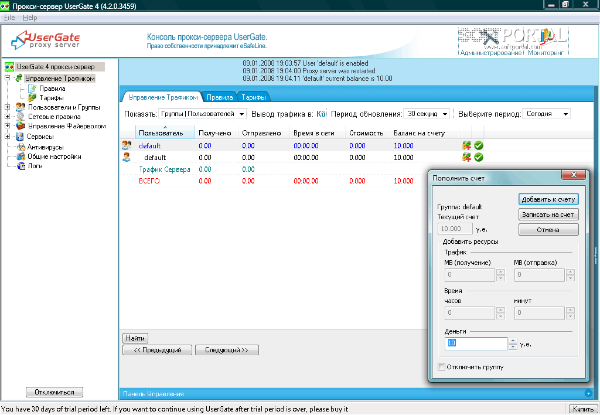Click the Купить button in the status bar

click(583, 409)
